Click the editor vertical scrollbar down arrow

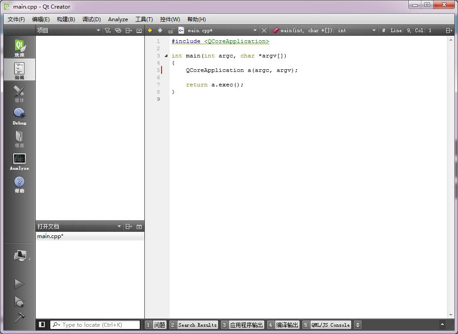[451, 315]
